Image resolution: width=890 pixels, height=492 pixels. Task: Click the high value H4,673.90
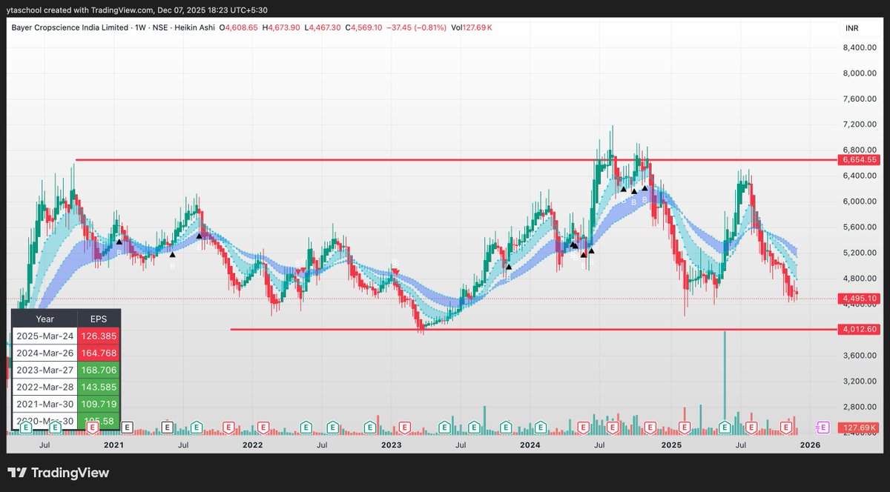281,27
